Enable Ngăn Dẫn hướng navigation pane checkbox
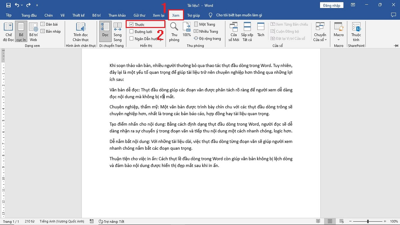This screenshot has width=400, height=225. 132,39
